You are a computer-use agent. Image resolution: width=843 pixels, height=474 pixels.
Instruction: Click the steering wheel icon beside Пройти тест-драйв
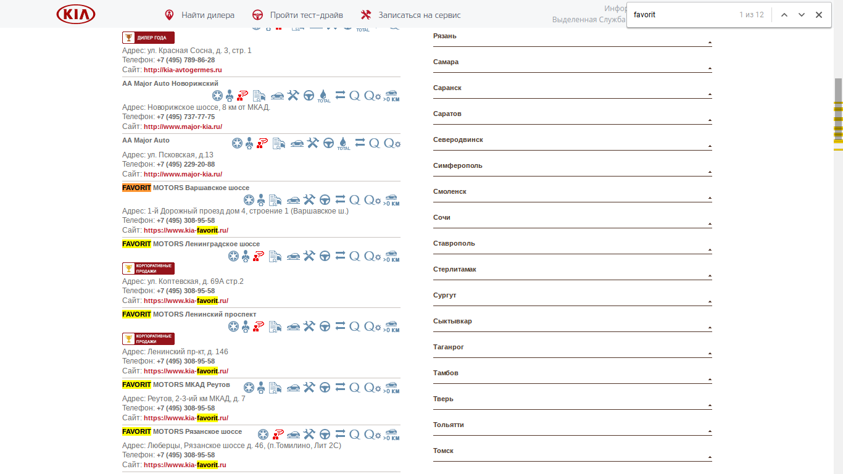[x=258, y=15]
